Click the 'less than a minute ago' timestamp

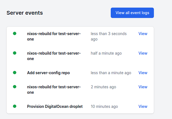click(x=111, y=73)
